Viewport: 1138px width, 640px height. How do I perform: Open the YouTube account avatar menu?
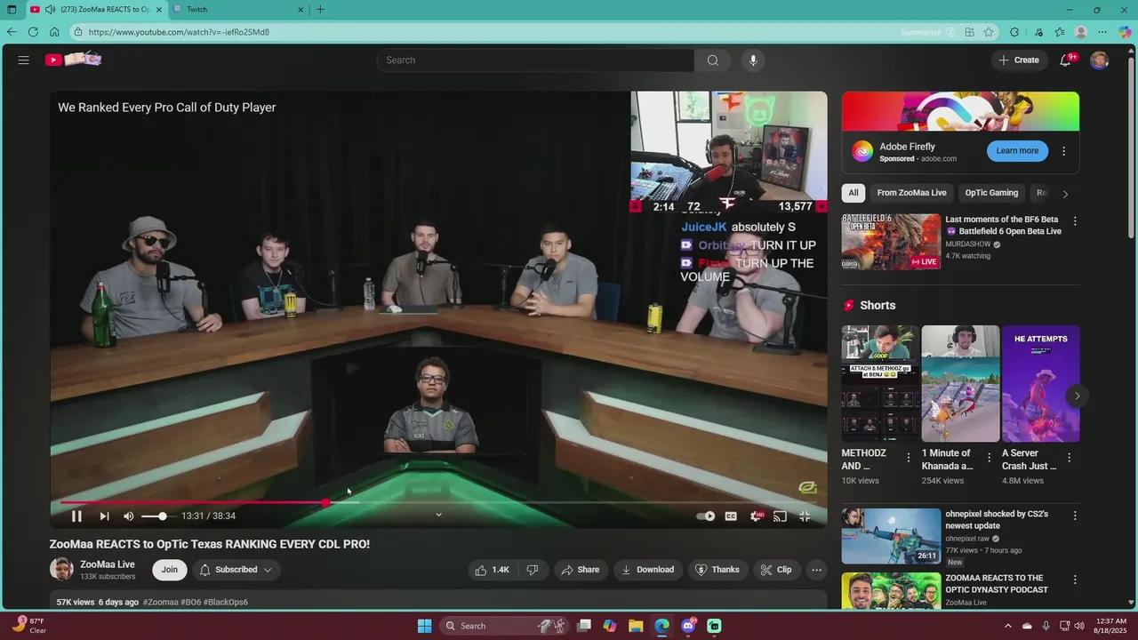(1100, 60)
